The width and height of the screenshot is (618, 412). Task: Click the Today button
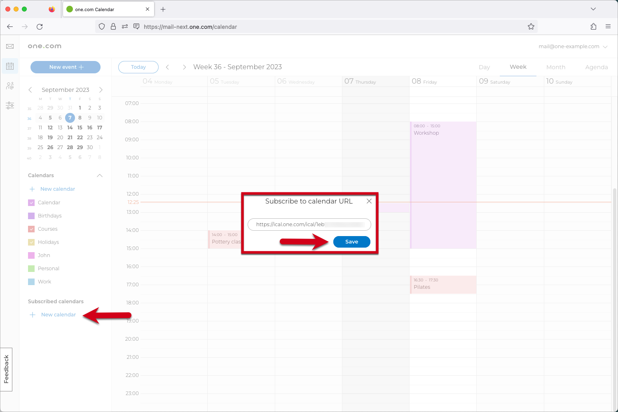[138, 67]
